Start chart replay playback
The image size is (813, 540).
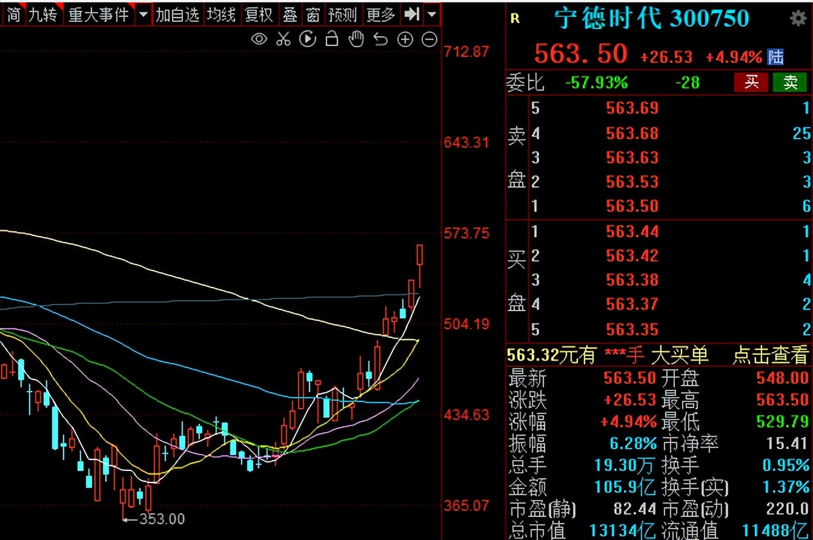(308, 39)
